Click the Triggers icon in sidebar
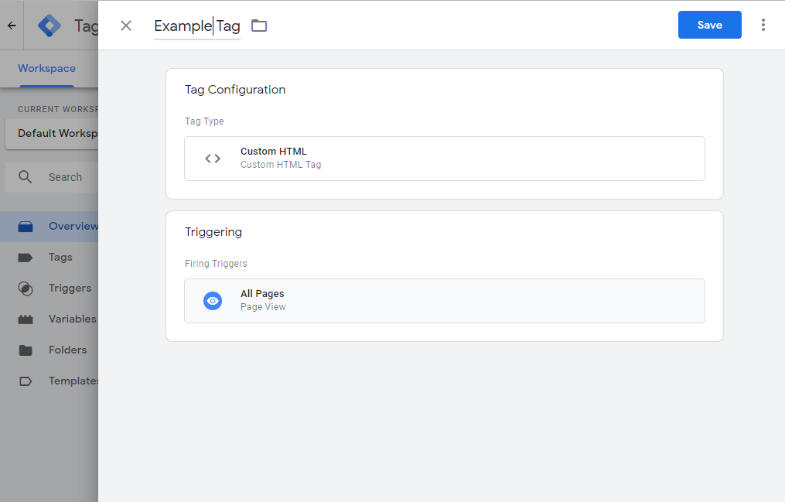The width and height of the screenshot is (785, 502). click(26, 289)
